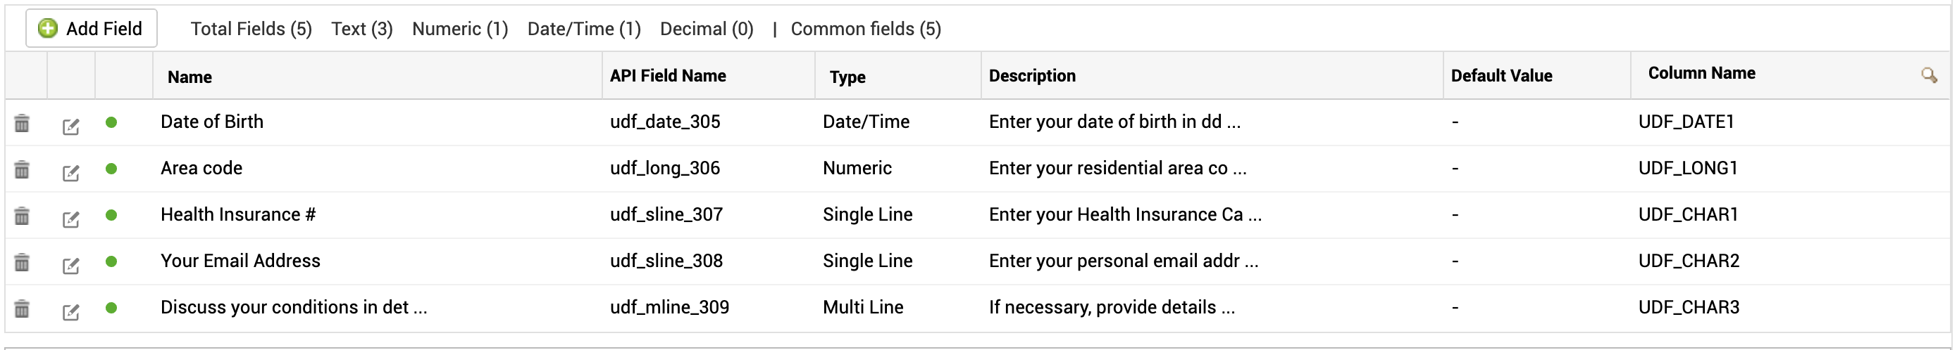The width and height of the screenshot is (1957, 350).
Task: Toggle status dot for Your Email Address
Action: [112, 261]
